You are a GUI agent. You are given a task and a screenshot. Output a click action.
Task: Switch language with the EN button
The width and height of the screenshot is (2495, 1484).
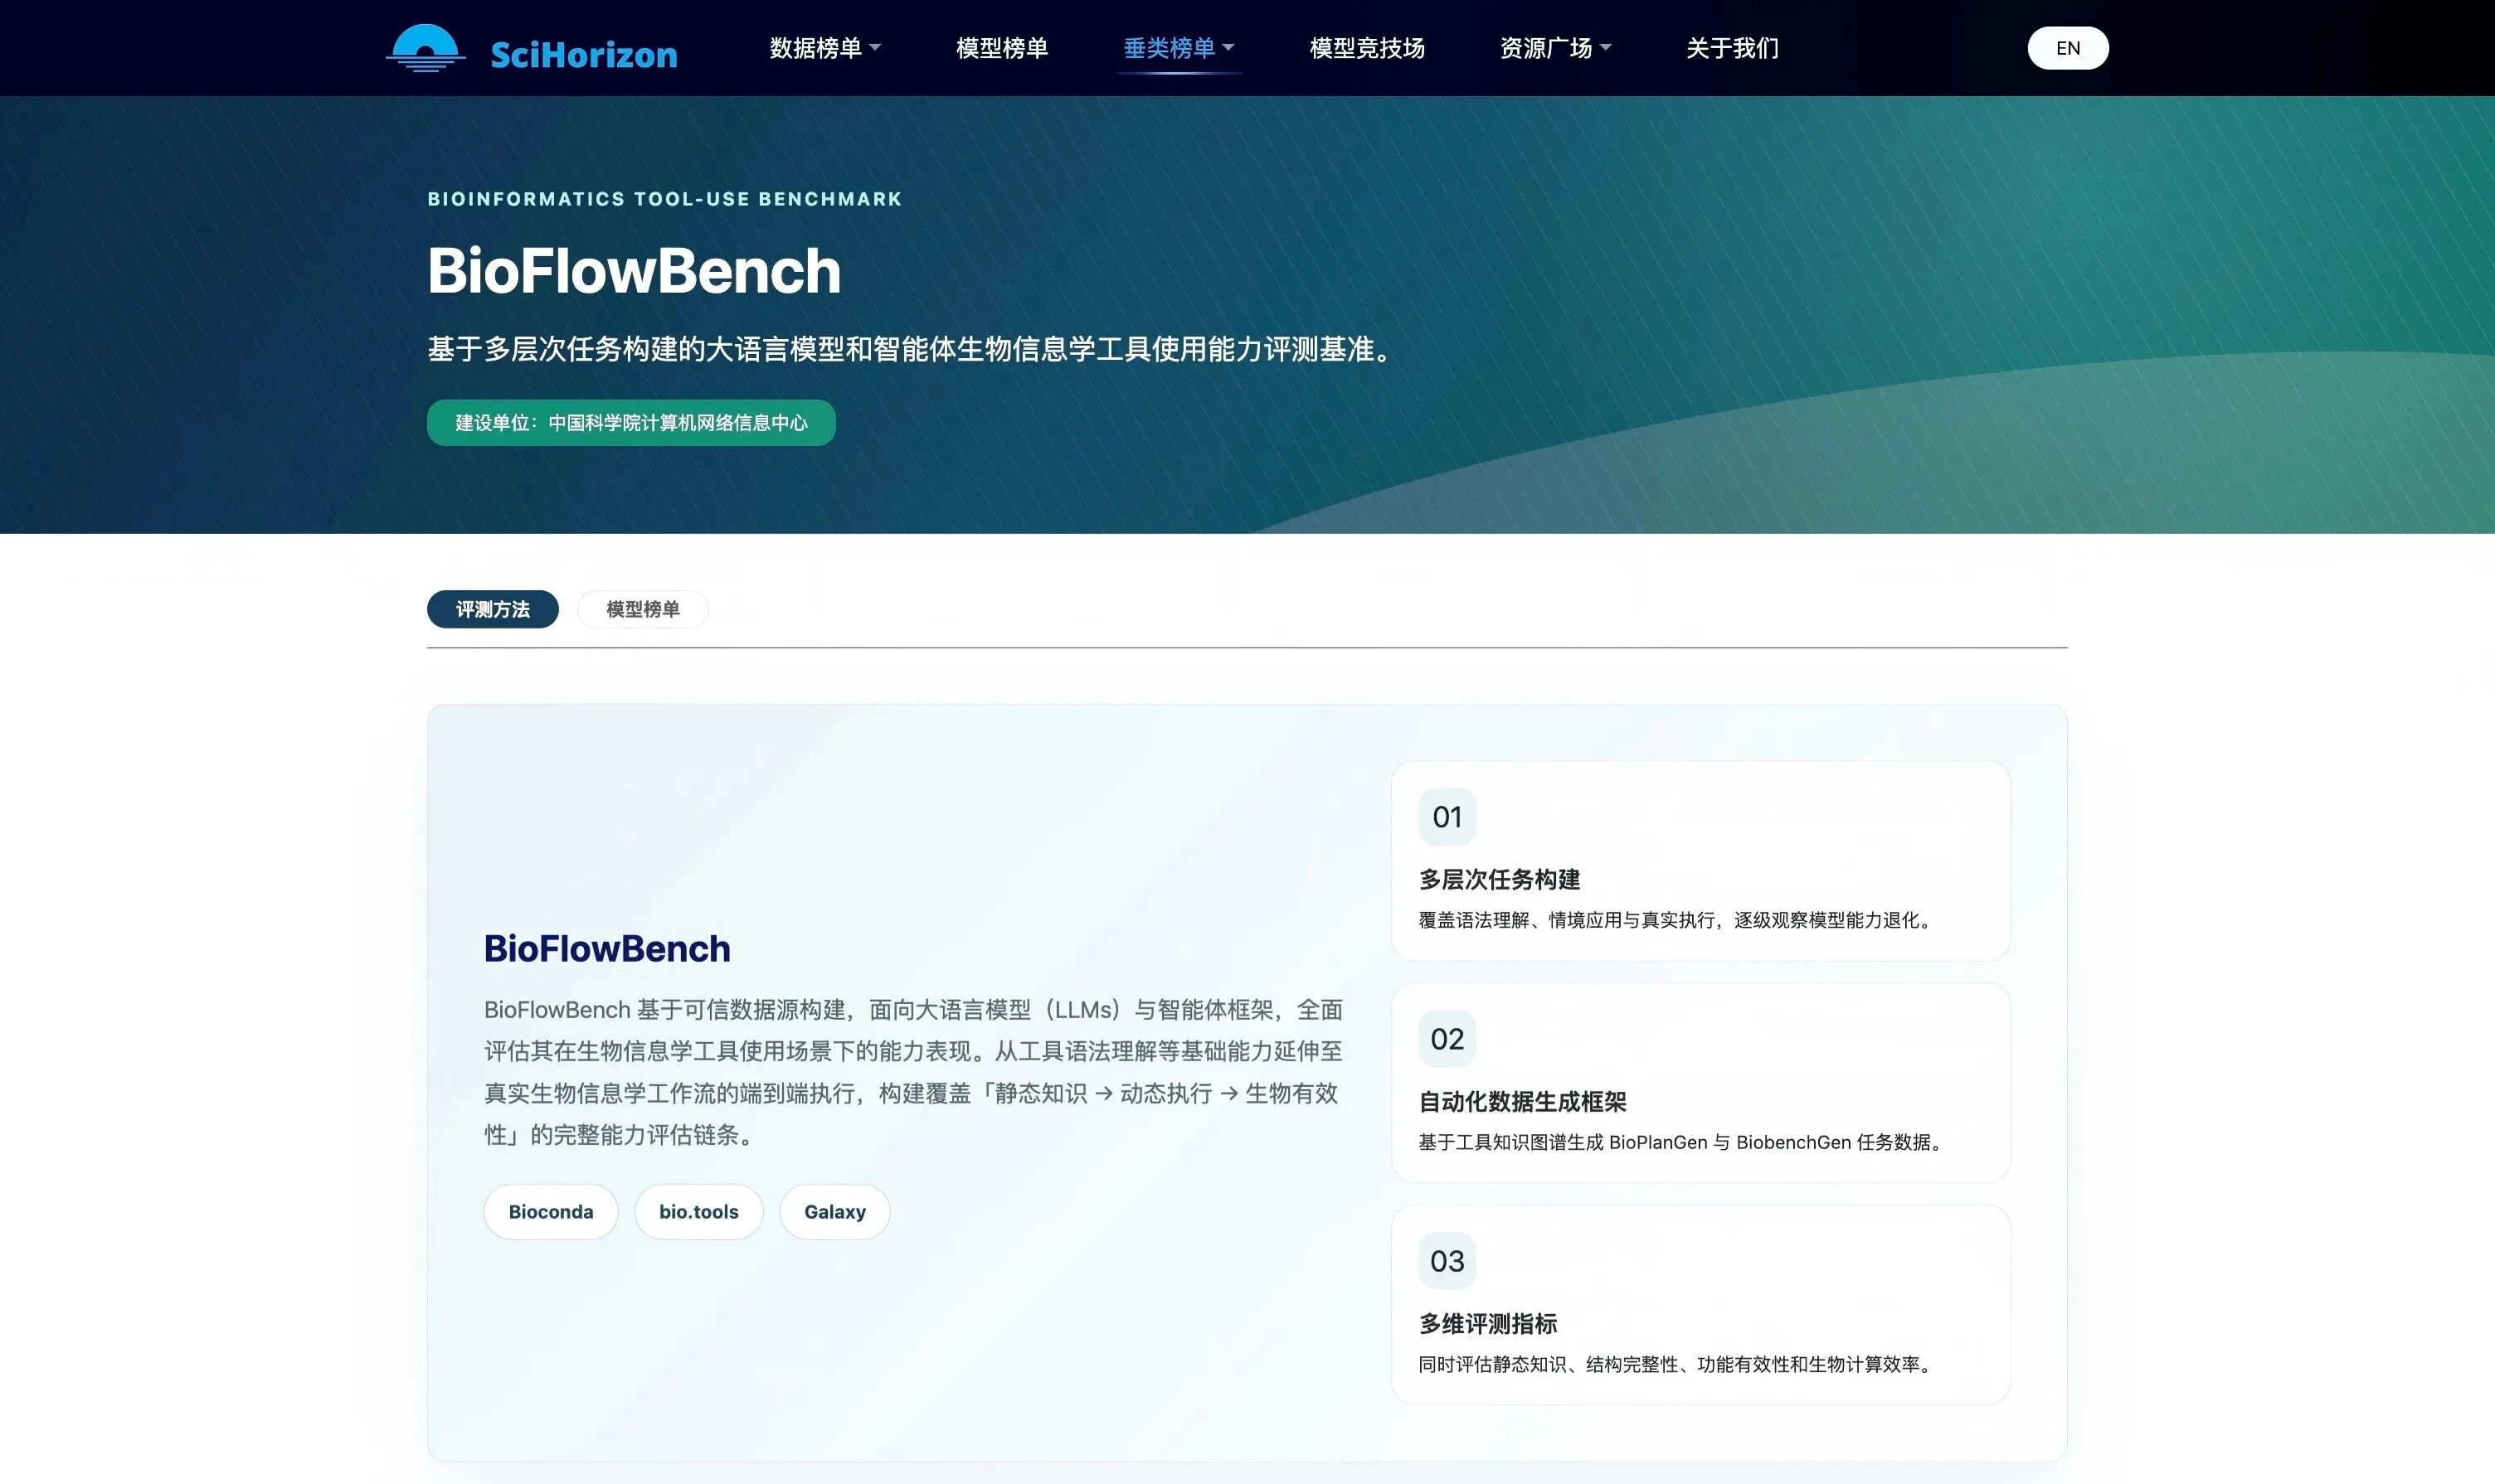pyautogui.click(x=2068, y=48)
